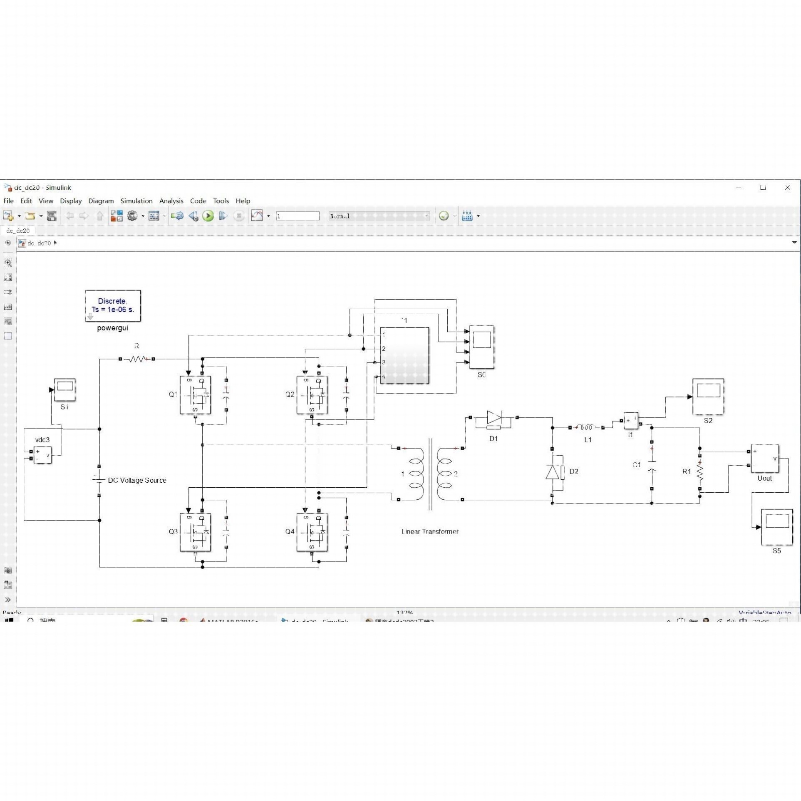
Task: Run the simulation with green play button
Action: [x=208, y=216]
